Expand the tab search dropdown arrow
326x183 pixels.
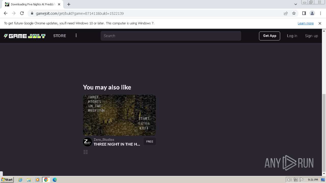coord(296,4)
